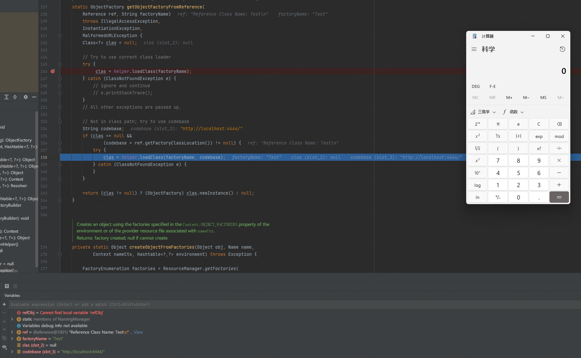
Task: Click the right parenthesis key
Action: tap(518, 148)
